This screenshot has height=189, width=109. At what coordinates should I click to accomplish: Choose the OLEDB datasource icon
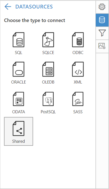(x=48, y=69)
